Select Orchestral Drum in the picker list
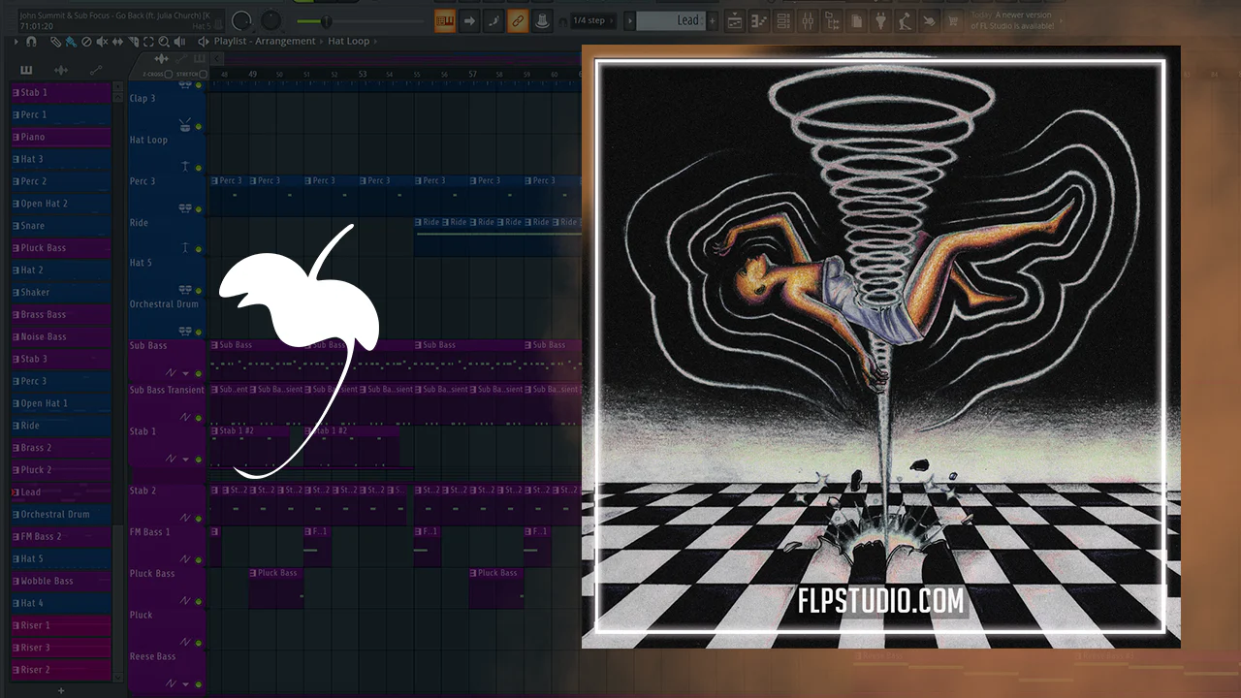Screen dimensions: 1241x698 [x=60, y=514]
